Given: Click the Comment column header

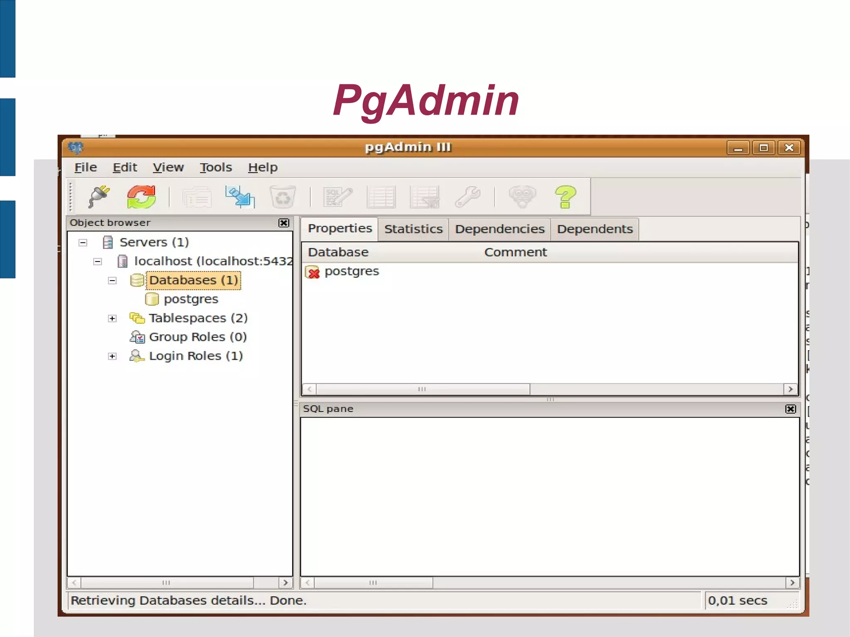Looking at the screenshot, I should [x=515, y=252].
